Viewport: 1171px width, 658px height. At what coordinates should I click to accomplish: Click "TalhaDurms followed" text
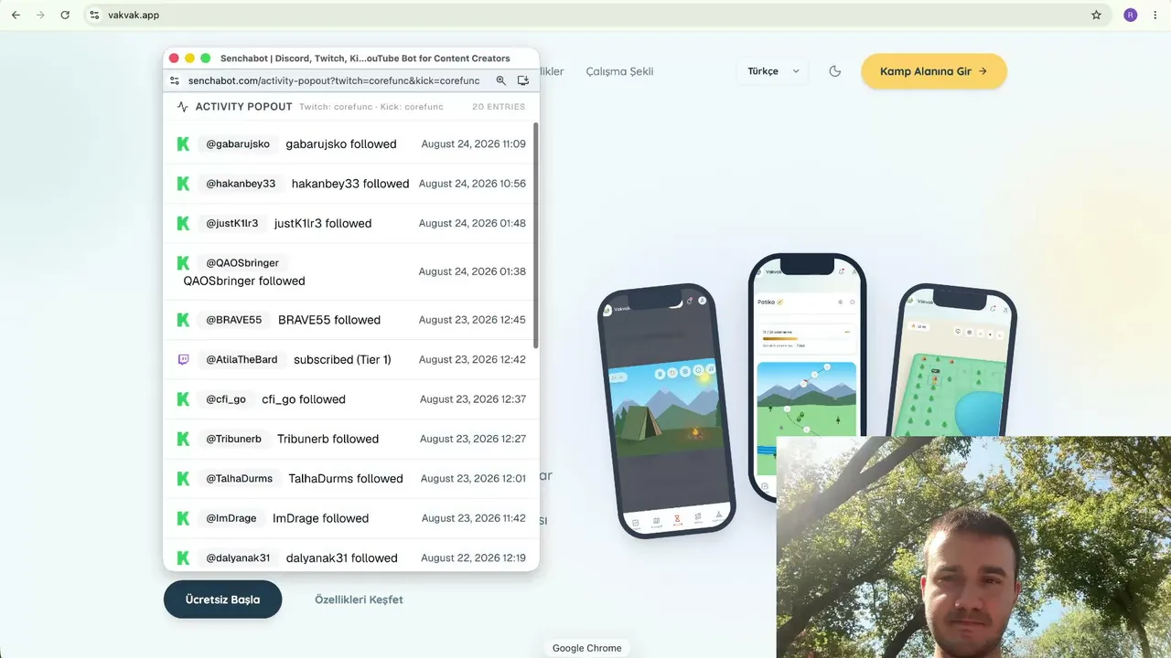click(346, 479)
